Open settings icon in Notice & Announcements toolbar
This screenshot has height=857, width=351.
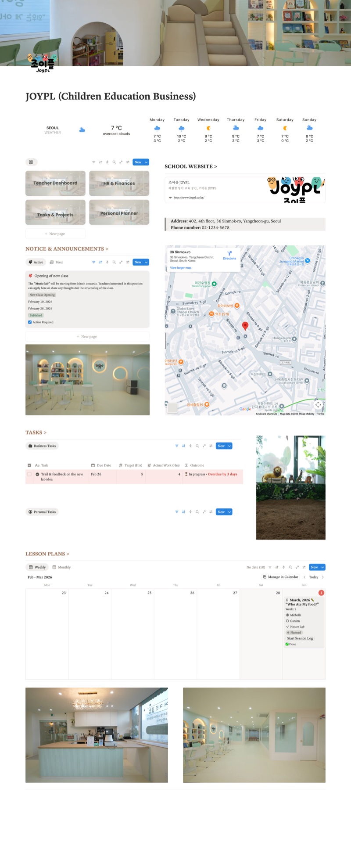click(x=128, y=262)
